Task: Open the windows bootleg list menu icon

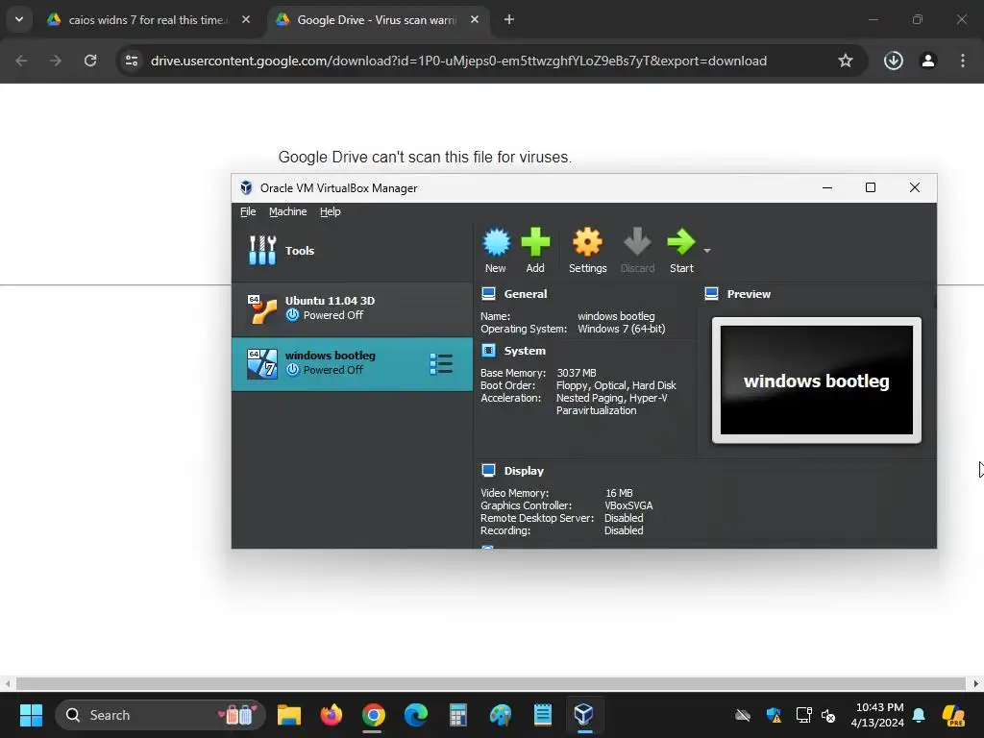Action: coord(440,363)
